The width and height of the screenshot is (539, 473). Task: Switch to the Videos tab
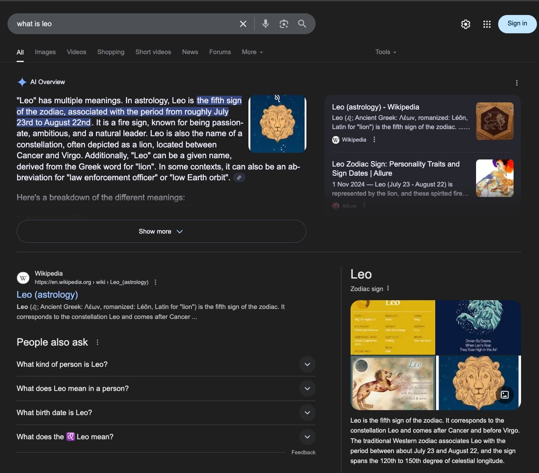point(76,52)
